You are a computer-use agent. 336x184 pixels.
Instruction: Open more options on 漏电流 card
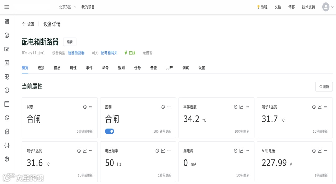(x=247, y=151)
